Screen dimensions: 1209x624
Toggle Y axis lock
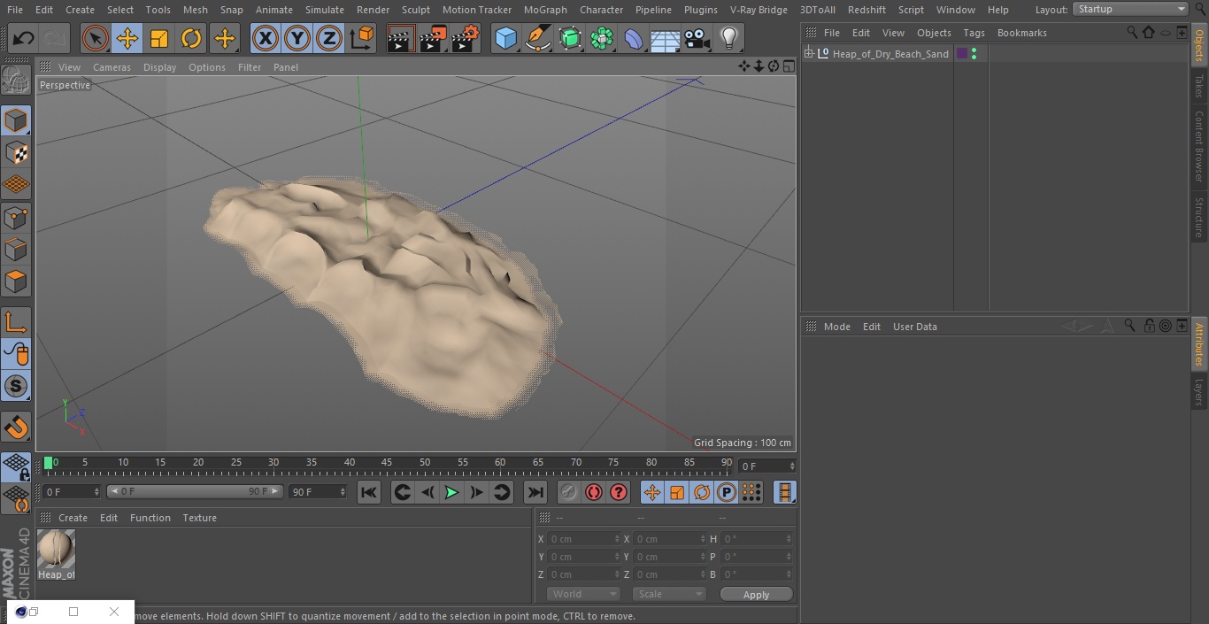click(x=297, y=38)
